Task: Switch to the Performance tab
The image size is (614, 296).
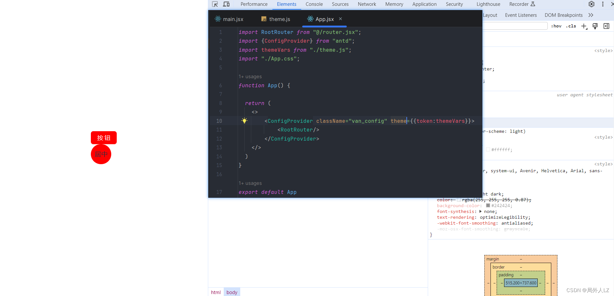Action: [254, 4]
